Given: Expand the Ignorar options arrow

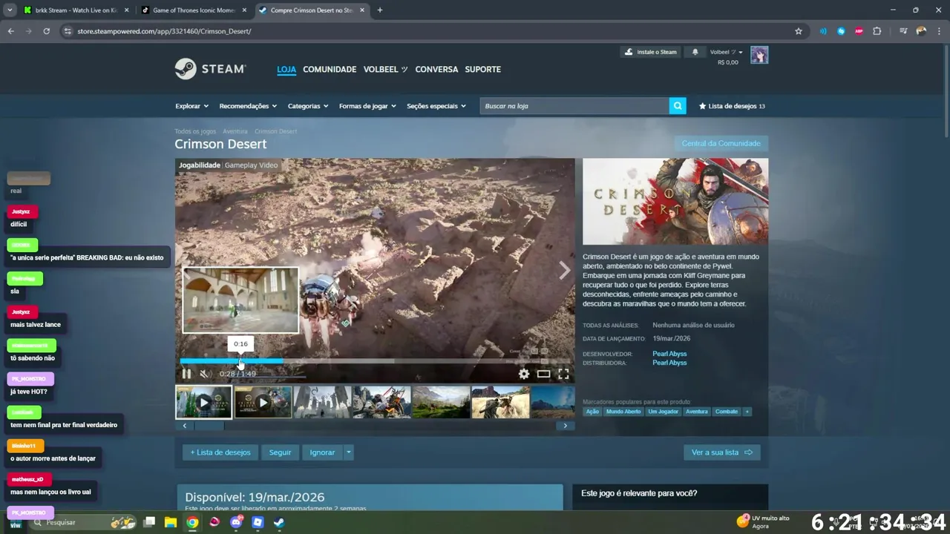Looking at the screenshot, I should [349, 452].
